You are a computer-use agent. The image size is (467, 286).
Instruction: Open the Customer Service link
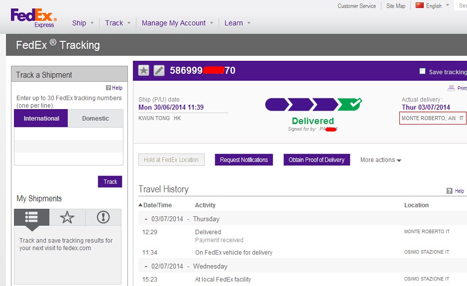point(356,5)
